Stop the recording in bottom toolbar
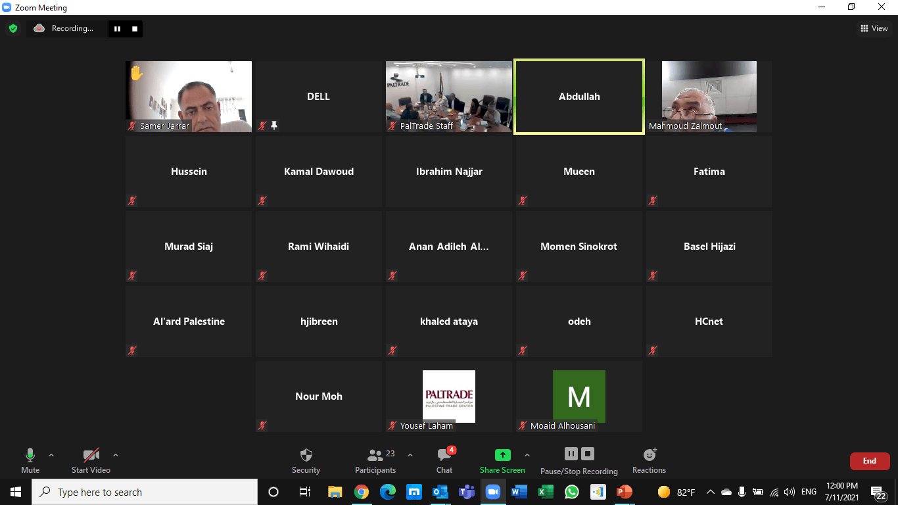898x505 pixels. (588, 454)
